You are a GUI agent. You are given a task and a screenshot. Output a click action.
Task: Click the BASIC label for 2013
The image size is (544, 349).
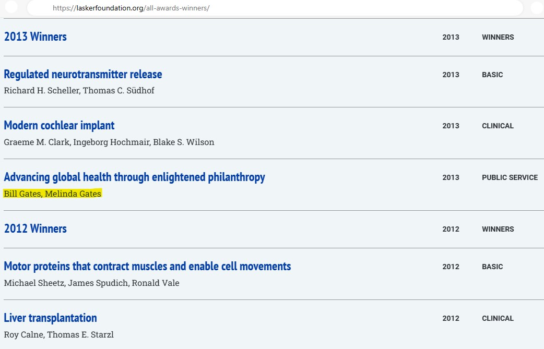(x=492, y=75)
